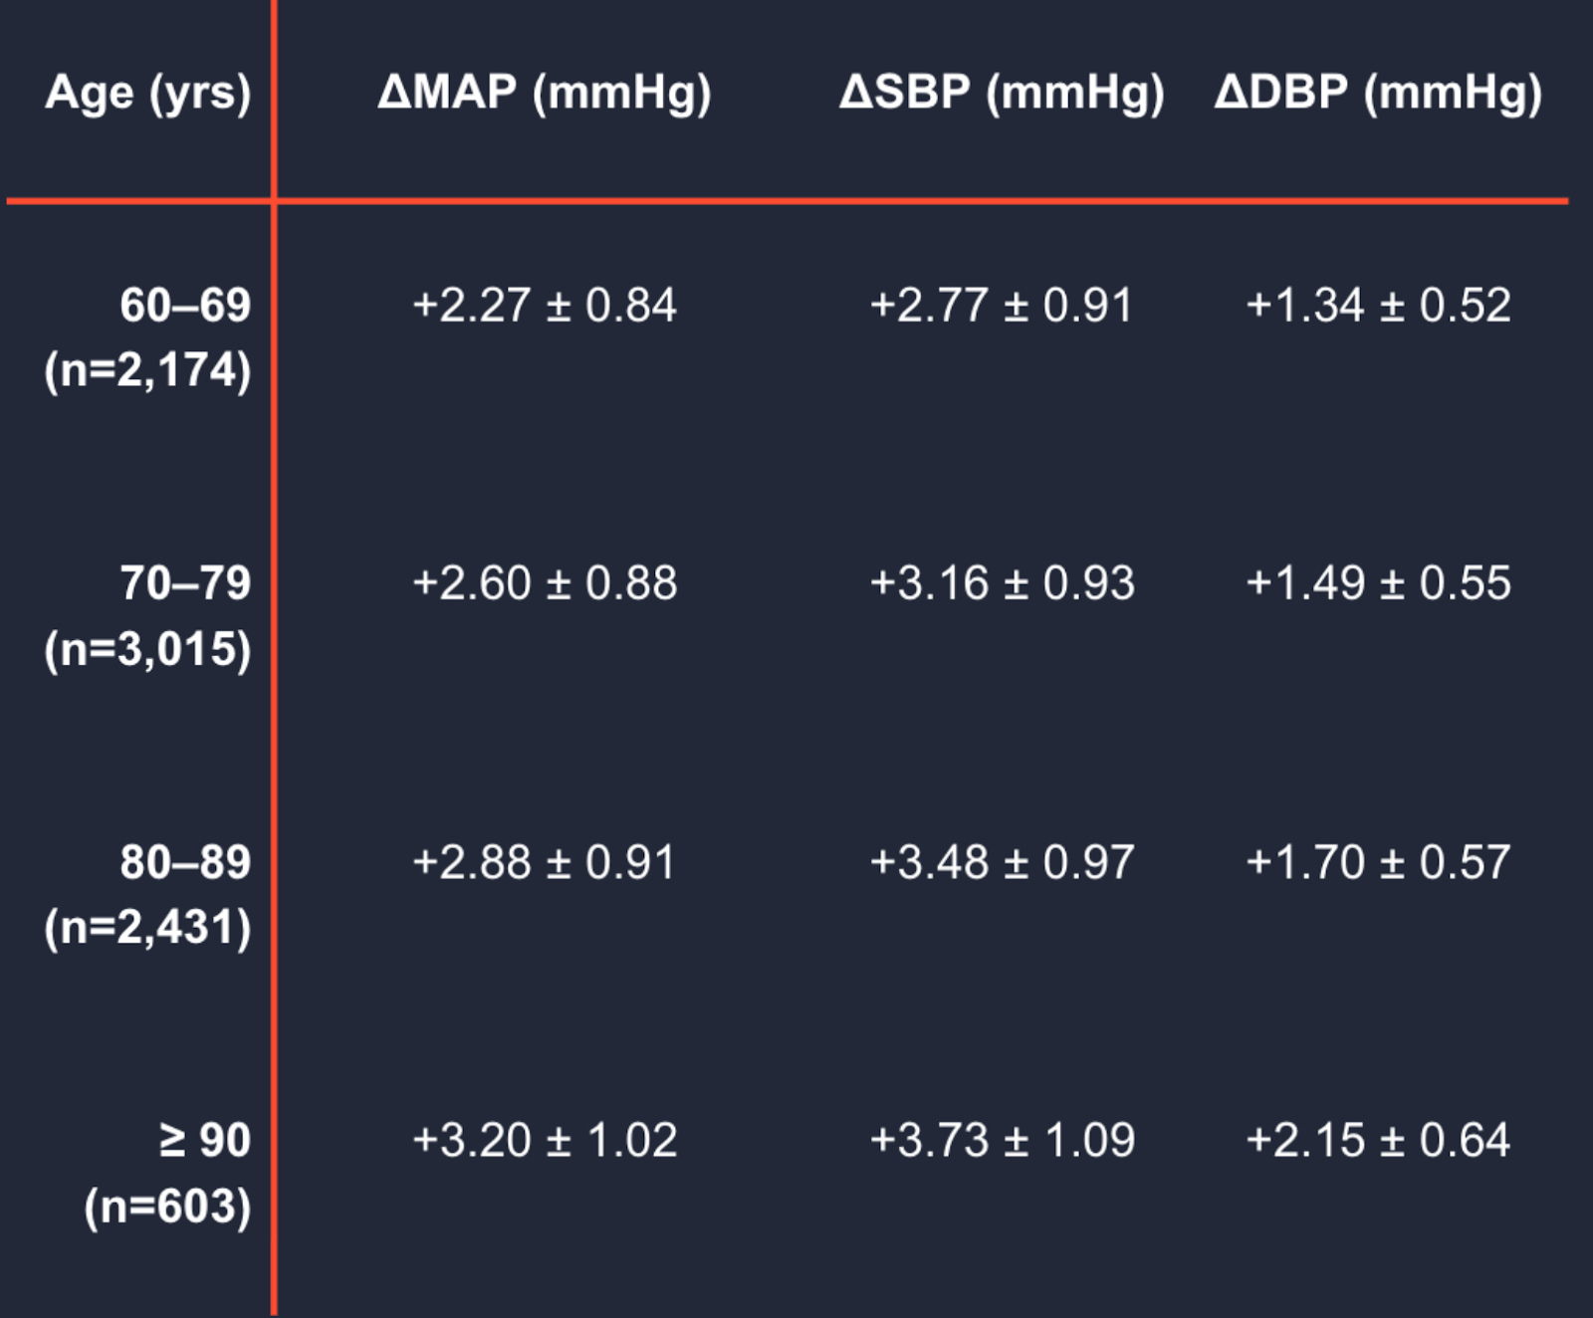This screenshot has height=1318, width=1593.
Task: Click the +1.34 ± 0.52 cell
Action: click(1378, 305)
